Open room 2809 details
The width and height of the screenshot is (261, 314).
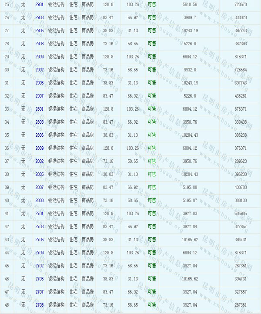(40, 148)
